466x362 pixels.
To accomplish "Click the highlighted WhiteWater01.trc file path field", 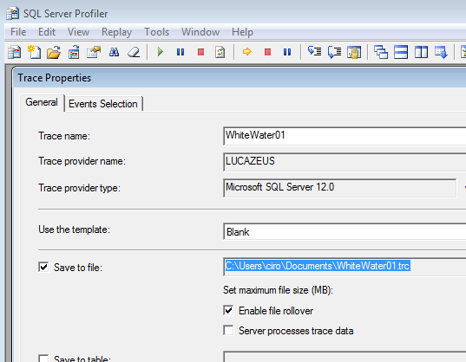I will (x=345, y=267).
